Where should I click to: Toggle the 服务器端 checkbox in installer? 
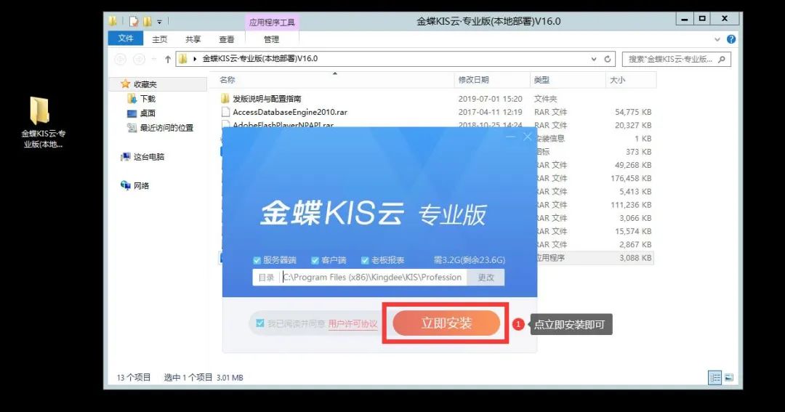point(257,260)
